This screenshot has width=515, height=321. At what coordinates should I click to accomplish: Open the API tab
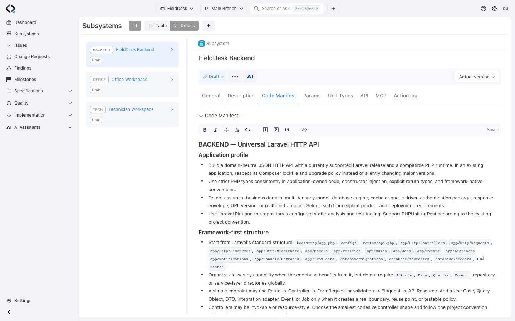(x=364, y=96)
